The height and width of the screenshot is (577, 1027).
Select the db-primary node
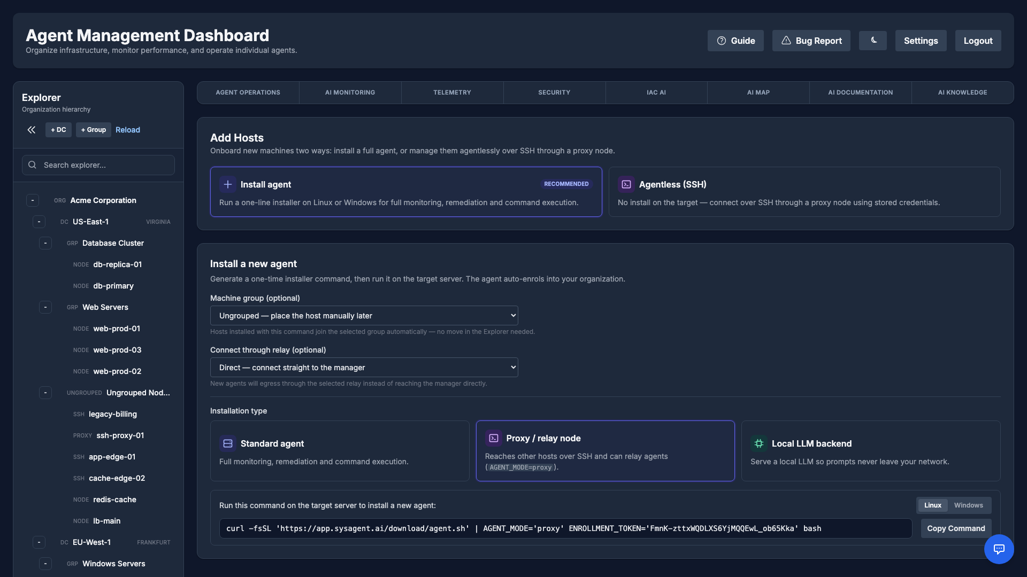(x=113, y=286)
